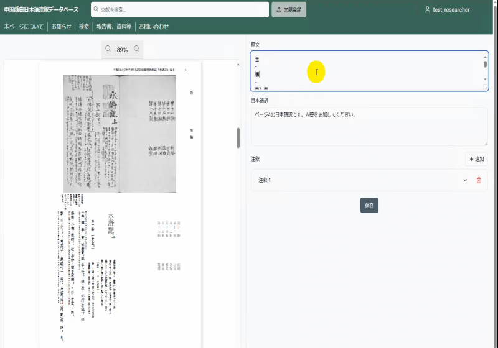Screen dimensions: 498x348
Task: Click the search magnifier icon in header
Action: [x=96, y=10]
